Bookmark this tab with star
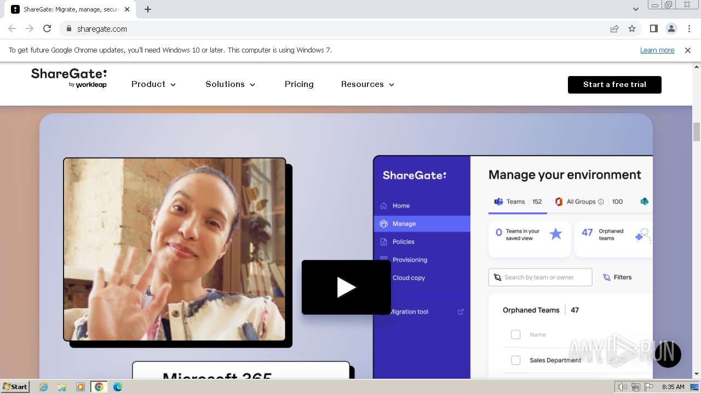Screen dimensions: 701x394 pyautogui.click(x=632, y=29)
